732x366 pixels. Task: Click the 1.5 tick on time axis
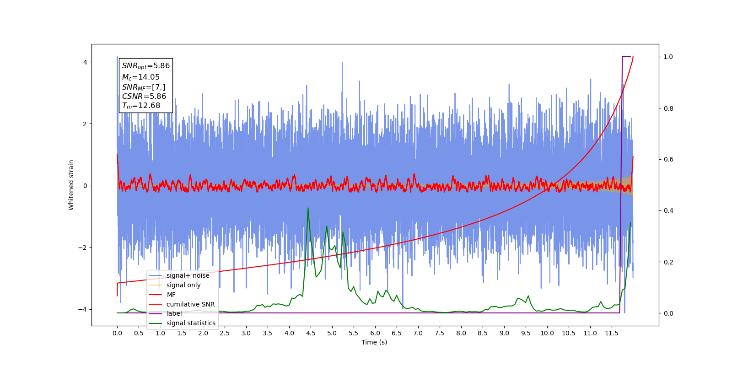coord(182,333)
